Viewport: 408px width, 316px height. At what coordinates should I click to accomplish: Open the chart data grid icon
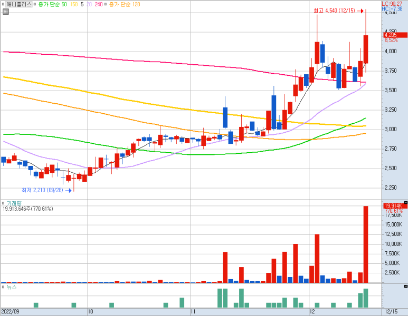pos(5,12)
